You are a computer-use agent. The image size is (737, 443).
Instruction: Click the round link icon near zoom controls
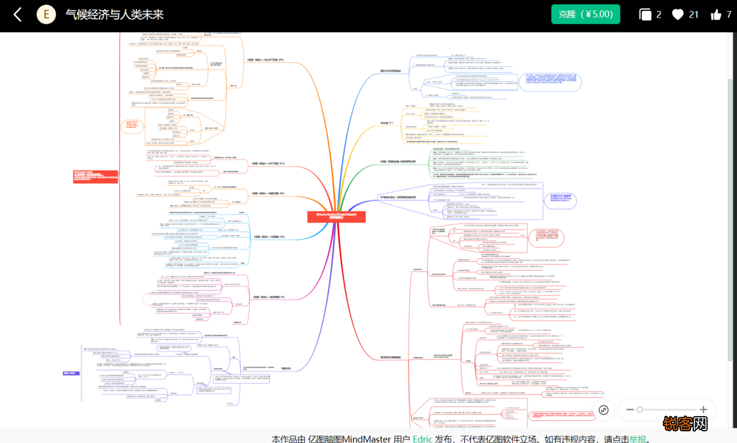(x=604, y=410)
